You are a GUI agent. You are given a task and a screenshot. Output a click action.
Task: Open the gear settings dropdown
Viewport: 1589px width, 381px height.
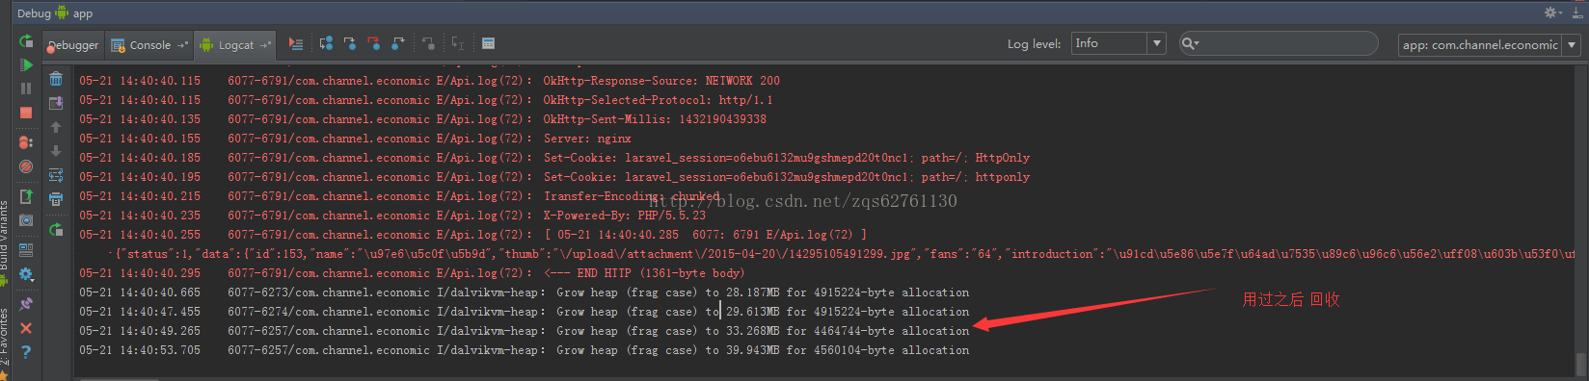(1552, 13)
